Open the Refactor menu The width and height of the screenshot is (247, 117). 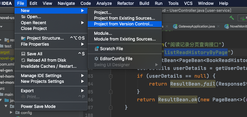pos(125,3)
